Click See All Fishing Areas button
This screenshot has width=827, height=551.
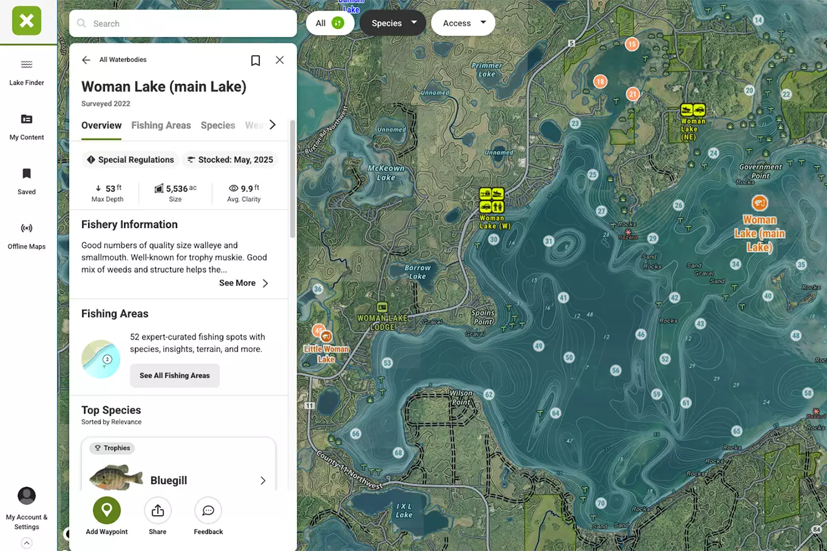174,375
